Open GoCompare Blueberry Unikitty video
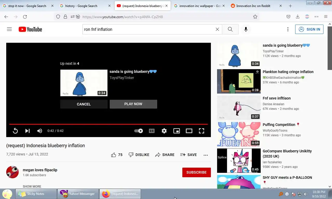 coord(287,154)
